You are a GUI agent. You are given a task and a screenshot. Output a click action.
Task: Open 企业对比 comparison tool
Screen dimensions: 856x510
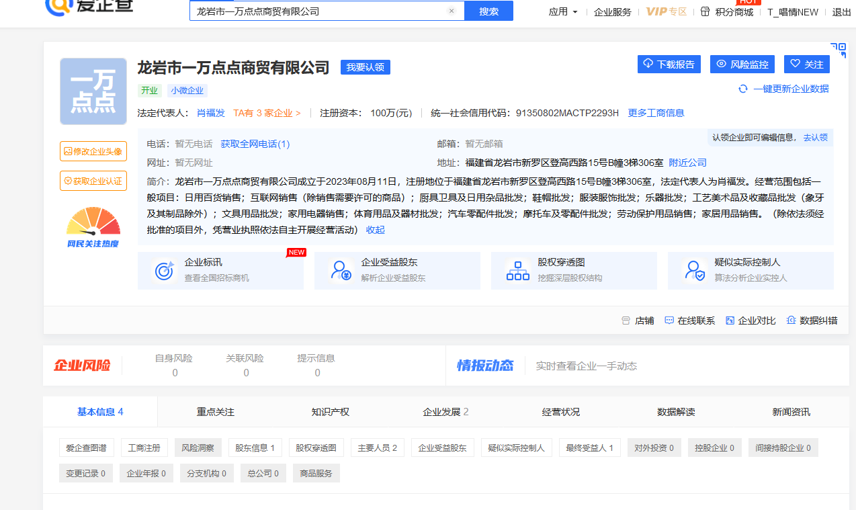(751, 321)
